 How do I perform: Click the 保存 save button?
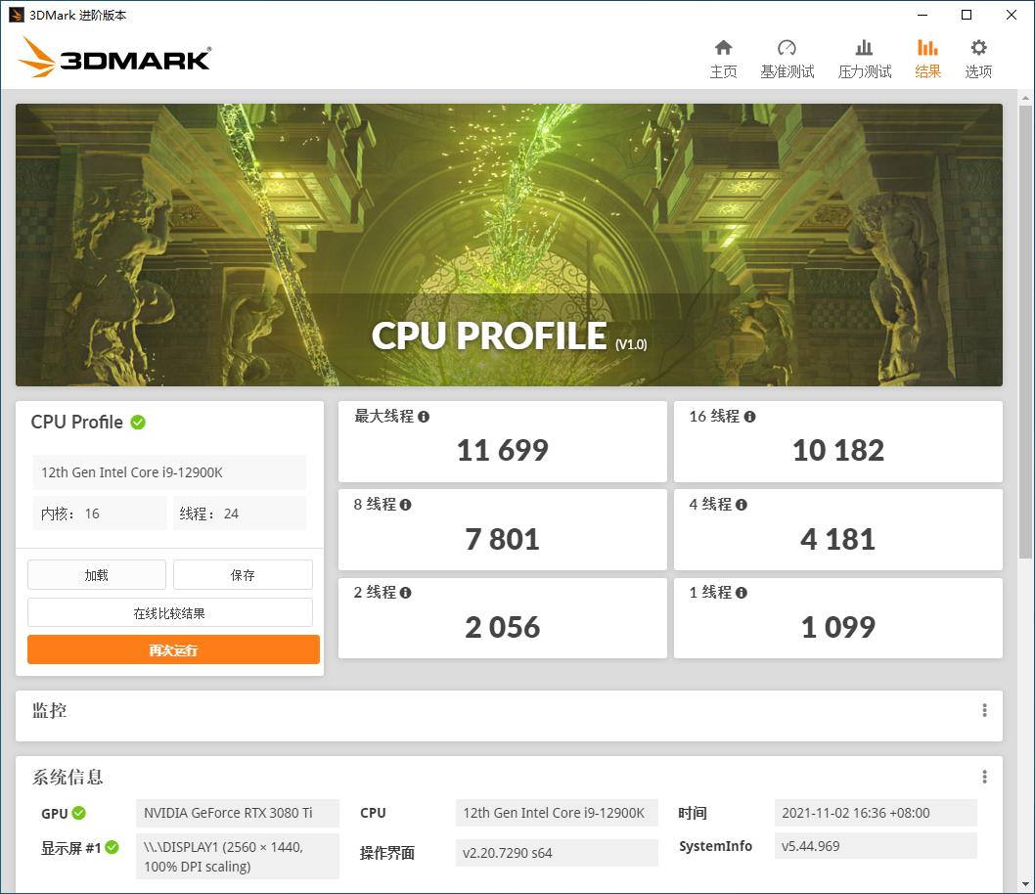[x=242, y=574]
